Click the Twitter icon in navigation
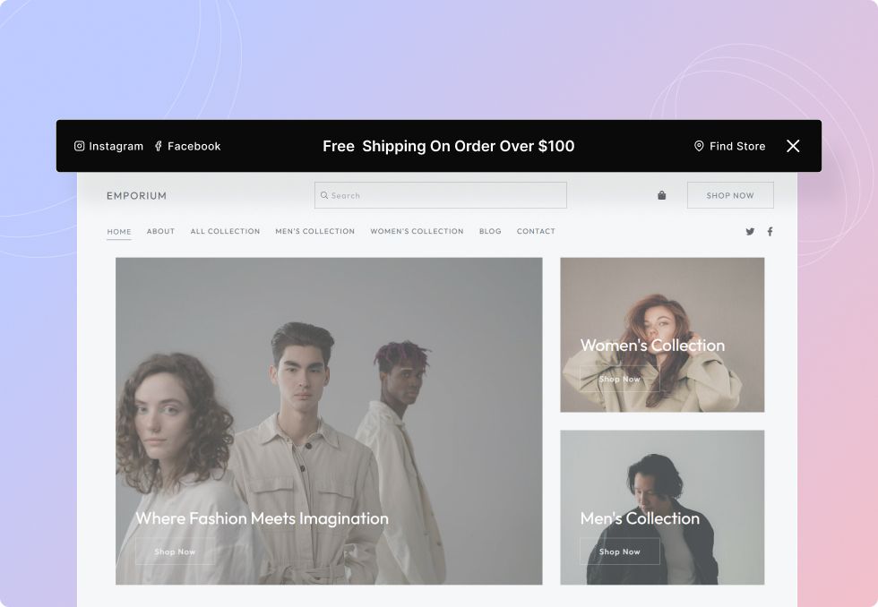This screenshot has height=607, width=878. (750, 232)
